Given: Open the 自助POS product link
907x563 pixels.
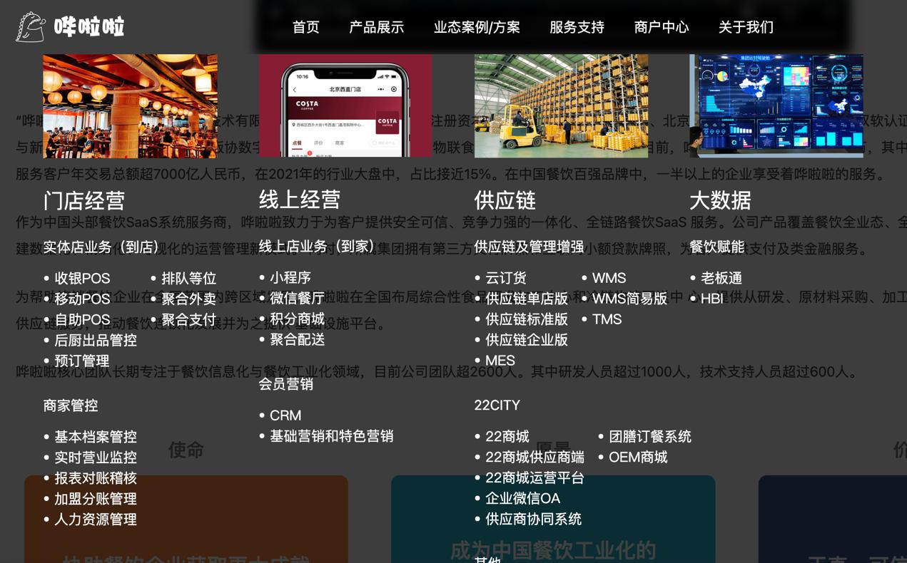Looking at the screenshot, I should click(x=83, y=319).
